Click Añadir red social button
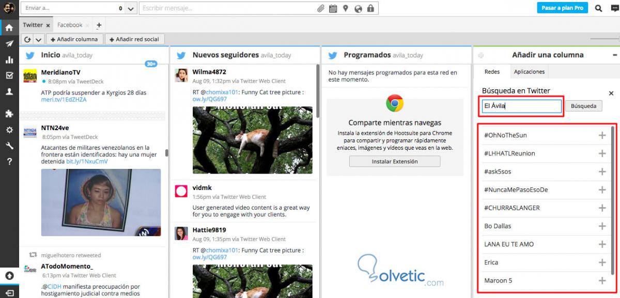Screen dimensions: 620x298 [135, 39]
